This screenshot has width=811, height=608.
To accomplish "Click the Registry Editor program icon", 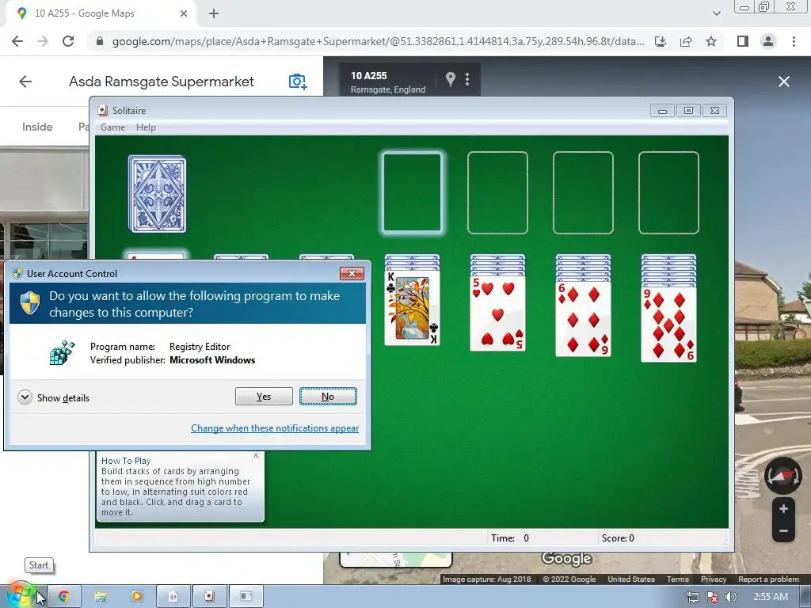I will click(62, 352).
